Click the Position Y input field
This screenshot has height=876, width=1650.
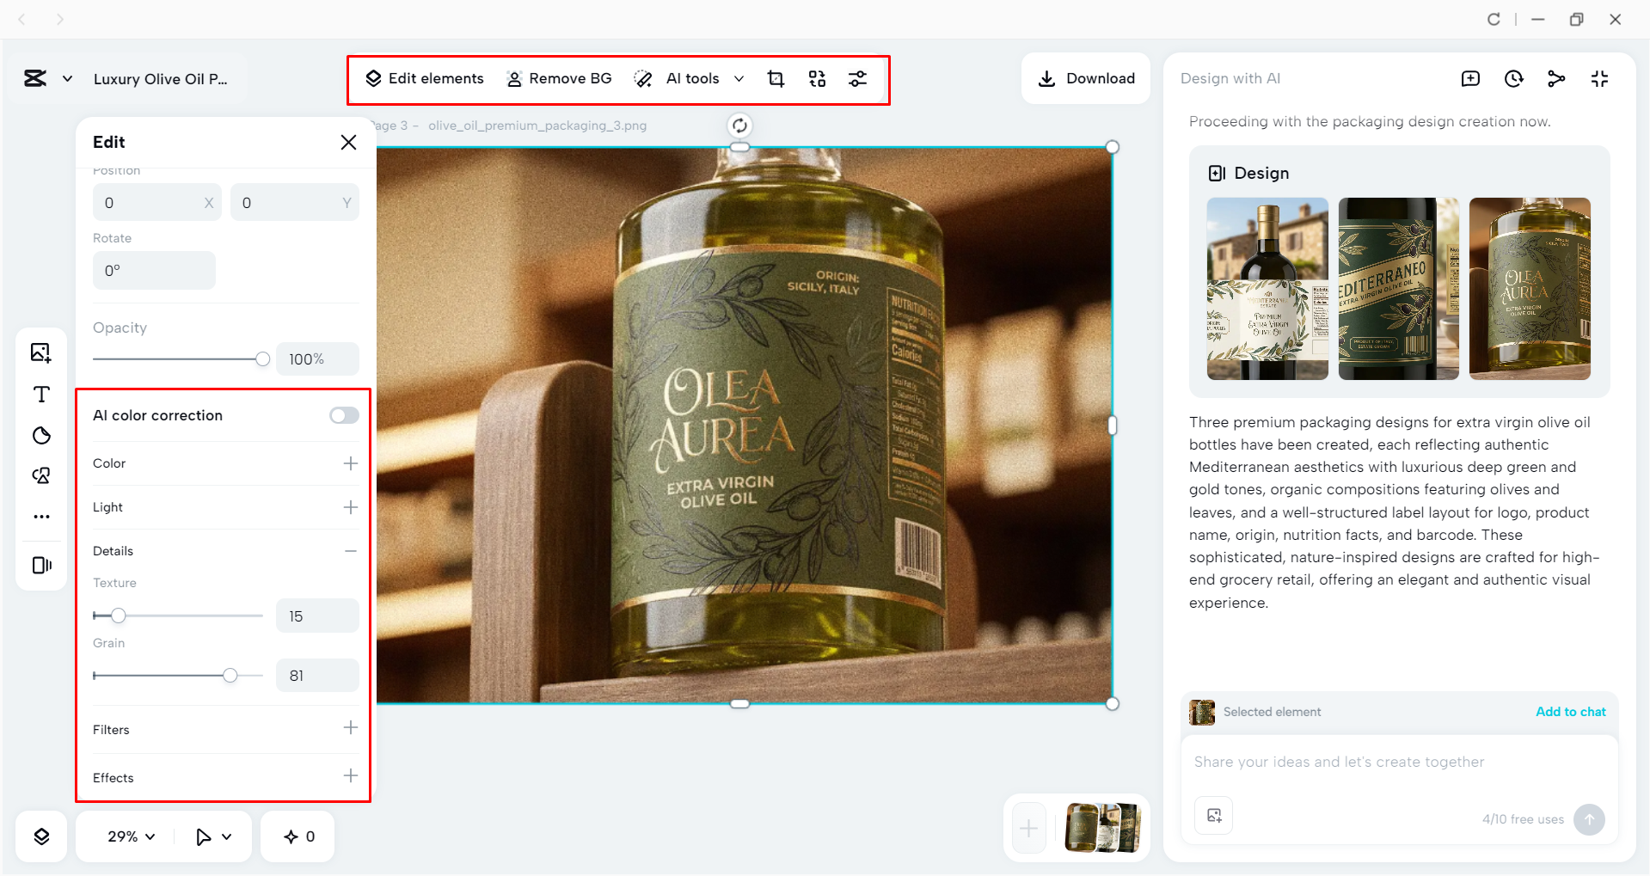click(x=295, y=203)
